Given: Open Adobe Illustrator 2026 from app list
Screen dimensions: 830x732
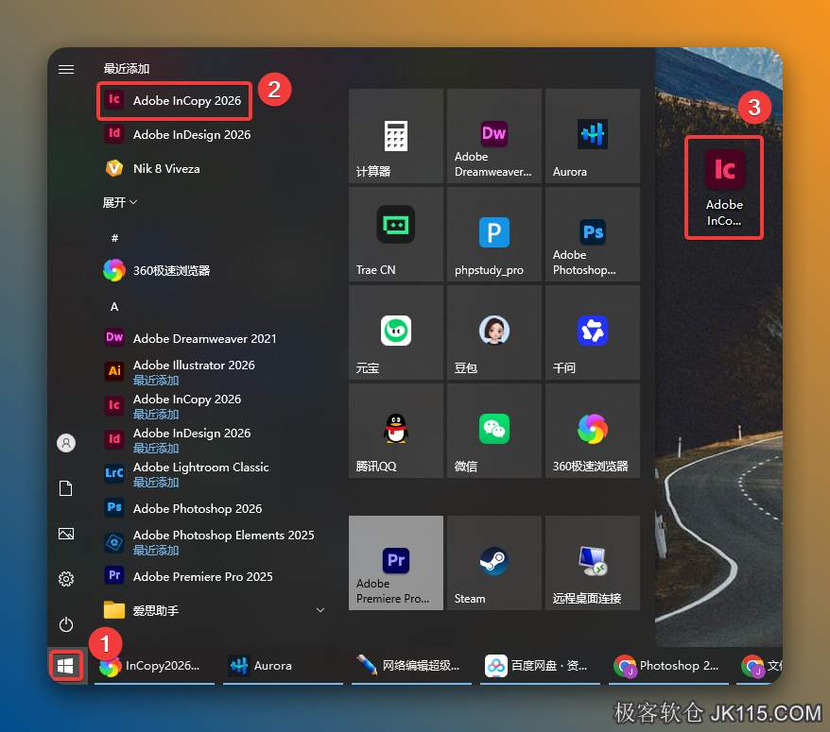Looking at the screenshot, I should (x=212, y=372).
